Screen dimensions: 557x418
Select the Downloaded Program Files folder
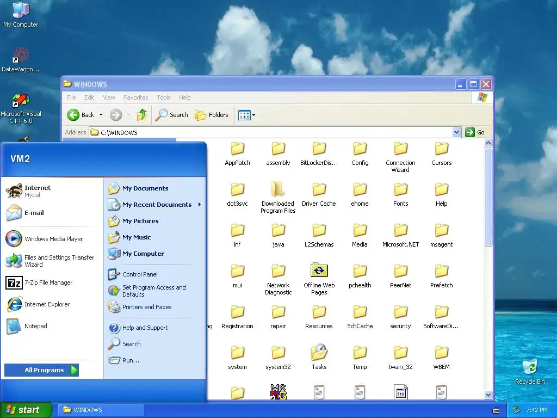(x=278, y=197)
